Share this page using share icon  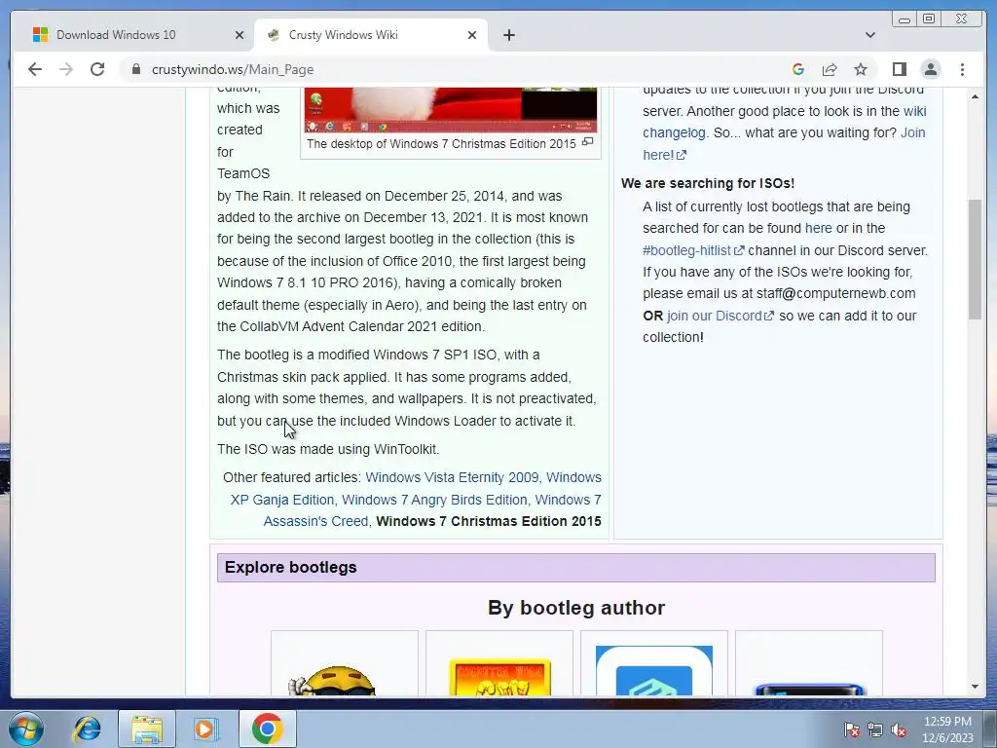(830, 69)
